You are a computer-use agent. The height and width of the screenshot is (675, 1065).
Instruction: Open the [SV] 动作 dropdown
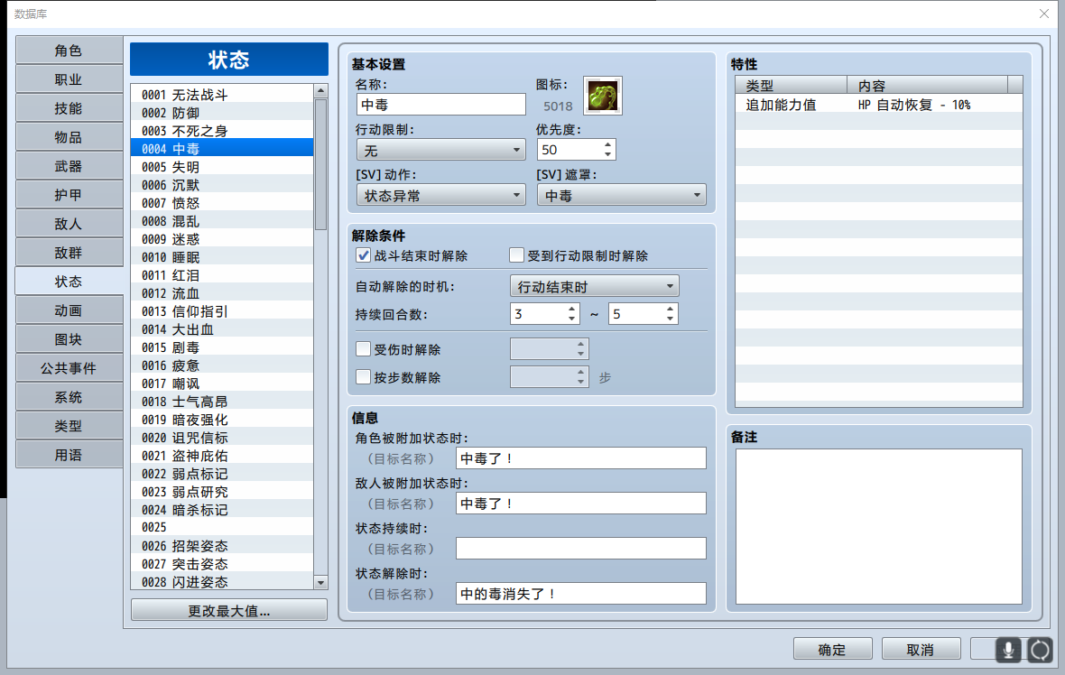click(440, 196)
